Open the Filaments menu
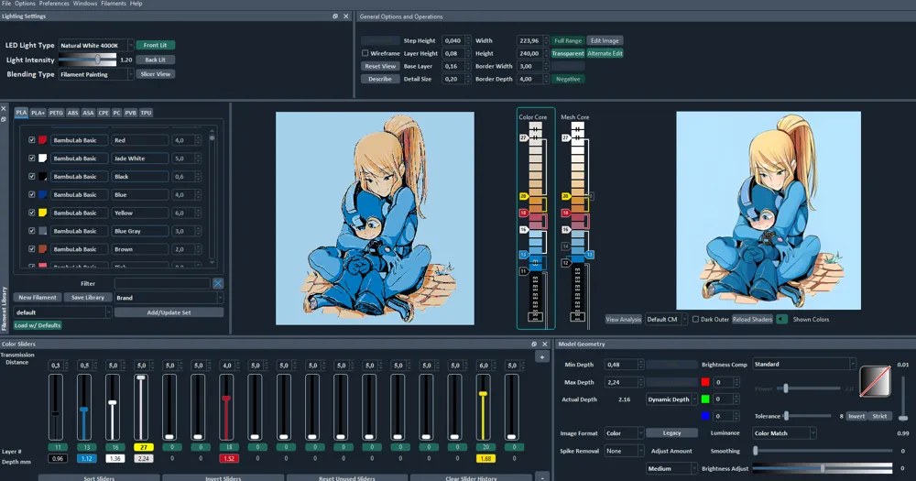Viewport: 916px width, 481px height. (x=114, y=4)
